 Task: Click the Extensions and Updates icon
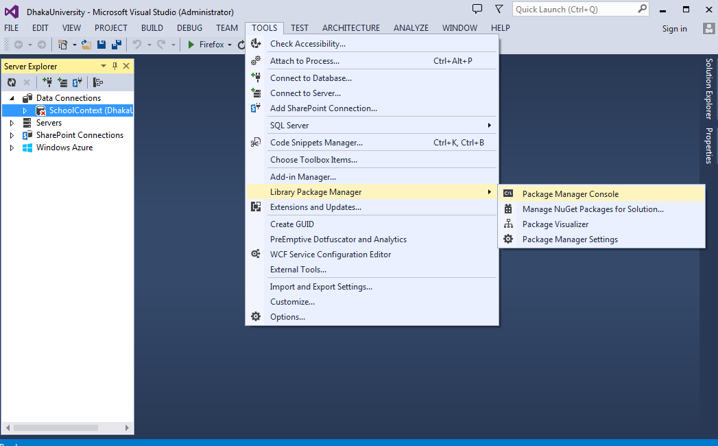pyautogui.click(x=256, y=207)
